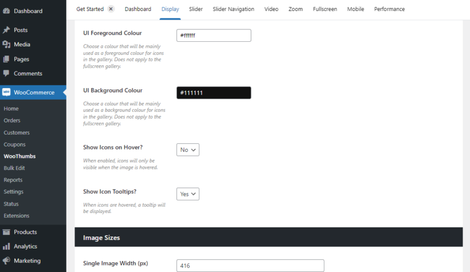Viewport: 470px width, 272px height.
Task: Click the Image Sizes section header
Action: [269, 237]
